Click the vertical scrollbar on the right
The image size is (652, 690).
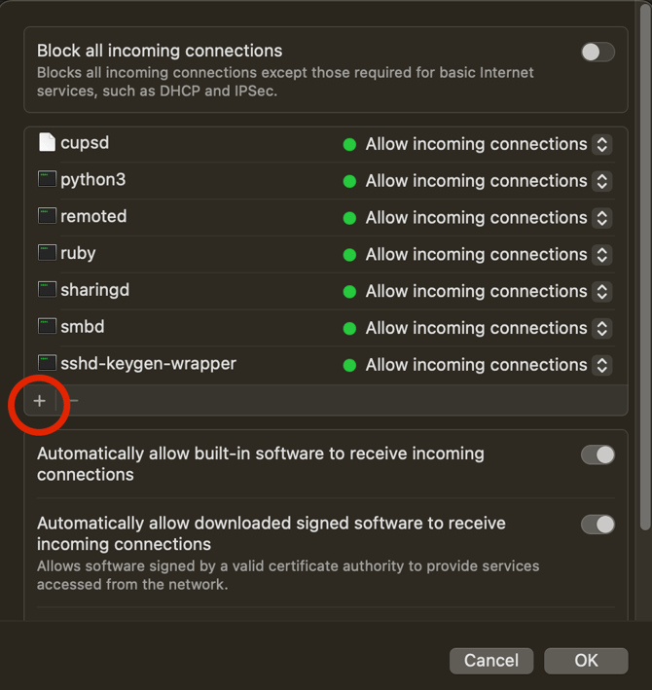point(644,263)
